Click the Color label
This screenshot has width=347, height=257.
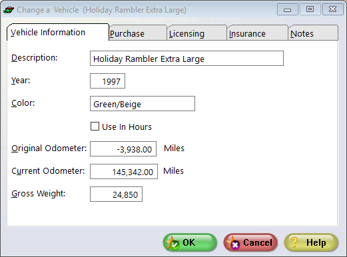click(x=23, y=103)
